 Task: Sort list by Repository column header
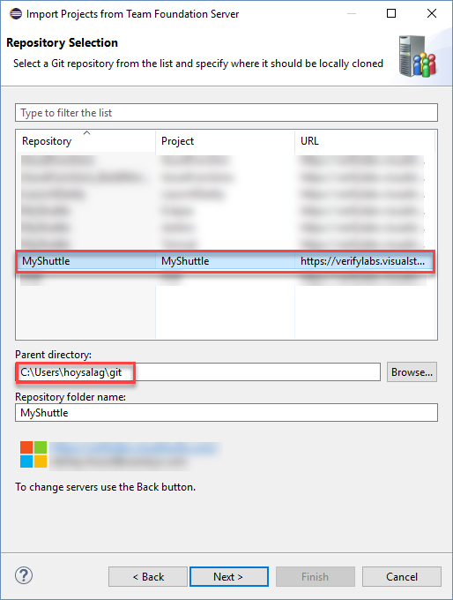tap(85, 141)
